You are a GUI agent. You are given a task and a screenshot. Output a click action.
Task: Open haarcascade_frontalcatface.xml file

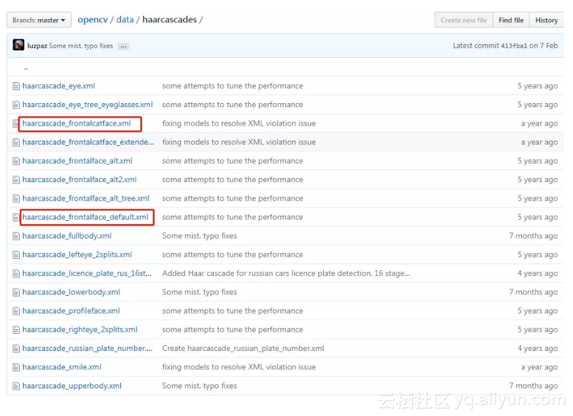point(76,124)
